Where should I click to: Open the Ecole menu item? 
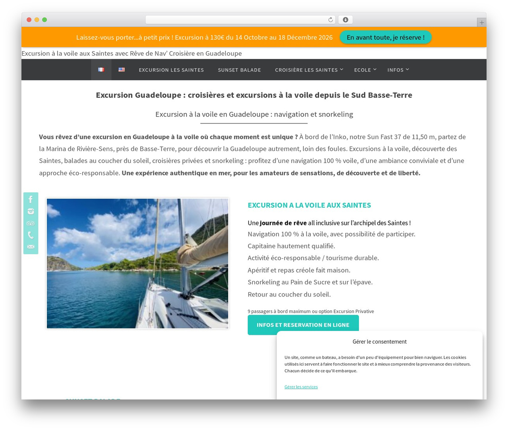[x=362, y=70]
